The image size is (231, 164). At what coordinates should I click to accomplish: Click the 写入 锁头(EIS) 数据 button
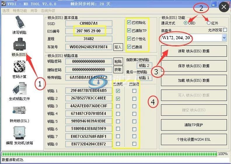[194, 95]
